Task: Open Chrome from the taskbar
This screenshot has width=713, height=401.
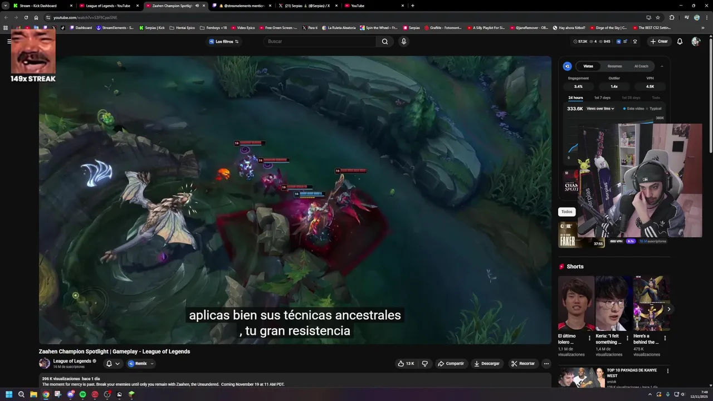Action: coord(46,394)
